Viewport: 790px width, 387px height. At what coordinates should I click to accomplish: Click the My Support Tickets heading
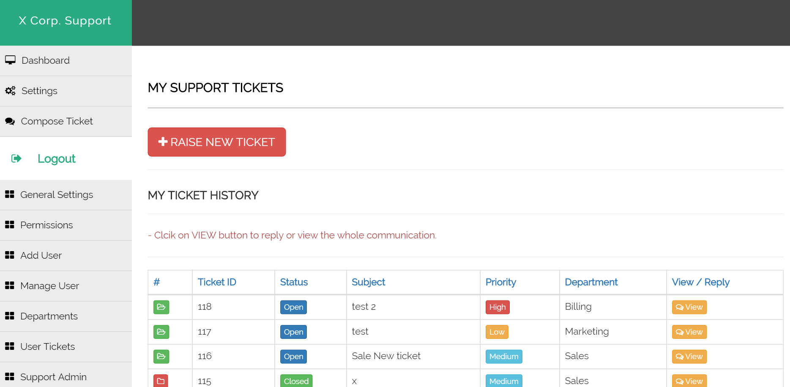pyautogui.click(x=215, y=88)
